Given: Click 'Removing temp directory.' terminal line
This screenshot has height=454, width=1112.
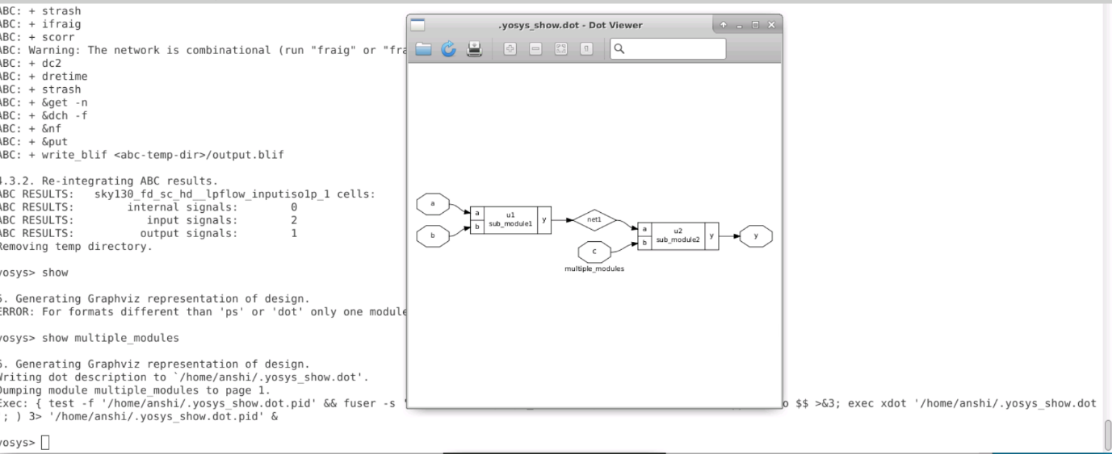Looking at the screenshot, I should pos(74,247).
